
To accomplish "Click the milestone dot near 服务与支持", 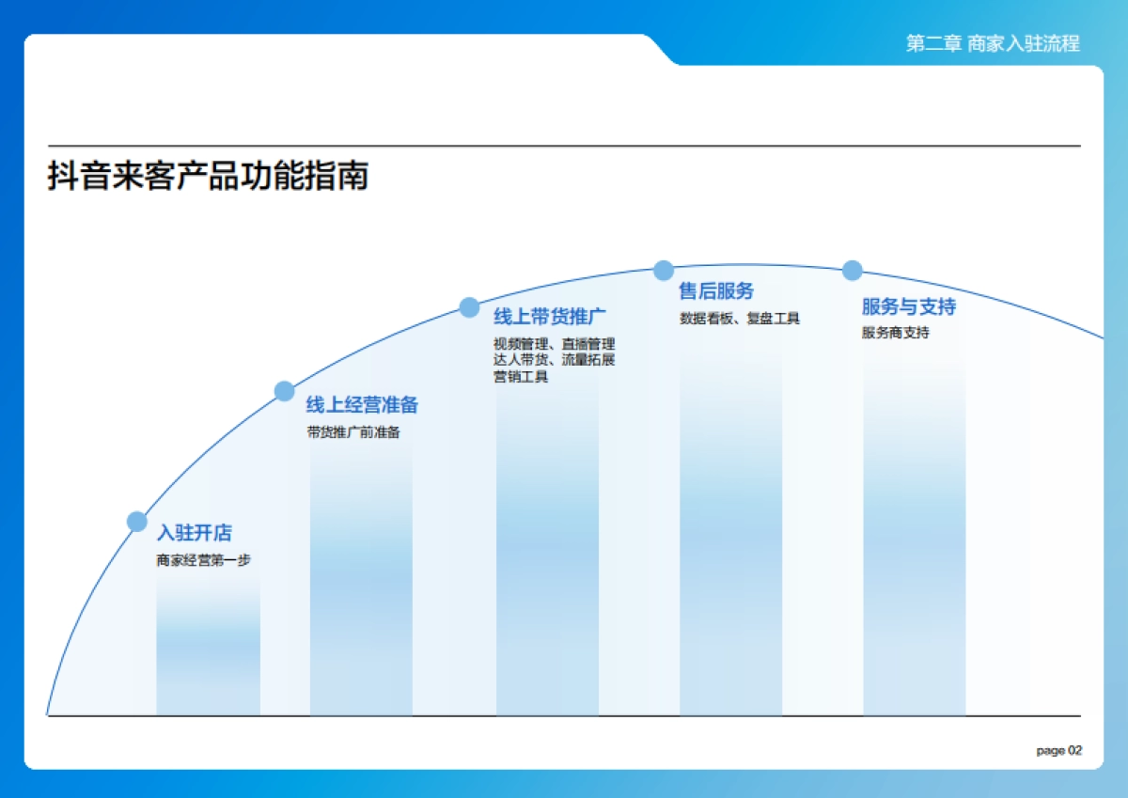I will [851, 270].
